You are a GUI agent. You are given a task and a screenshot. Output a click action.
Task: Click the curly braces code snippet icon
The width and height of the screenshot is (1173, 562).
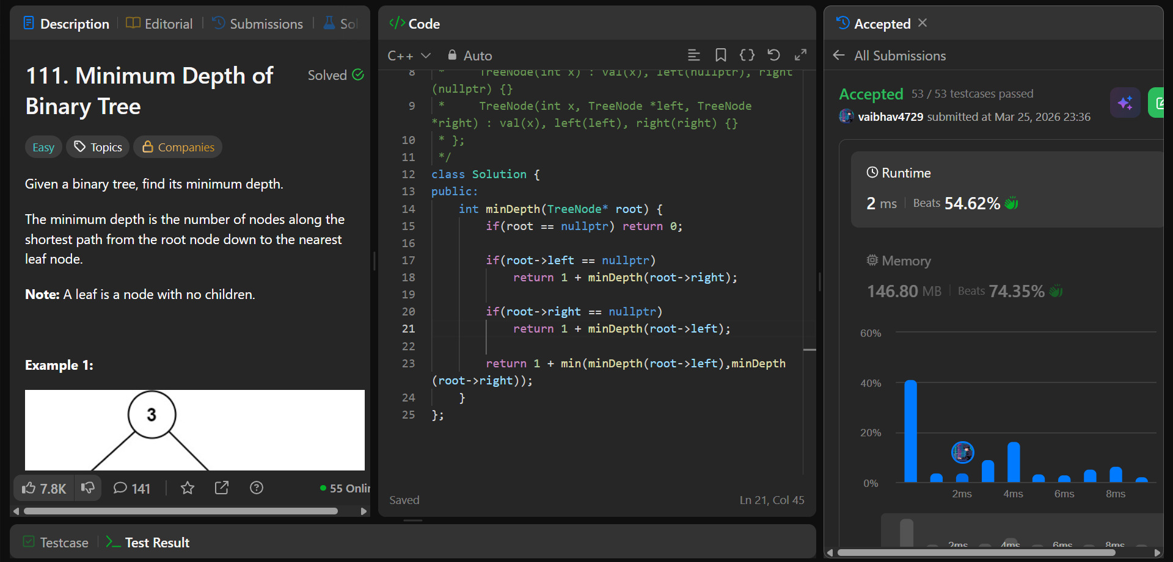pyautogui.click(x=747, y=56)
